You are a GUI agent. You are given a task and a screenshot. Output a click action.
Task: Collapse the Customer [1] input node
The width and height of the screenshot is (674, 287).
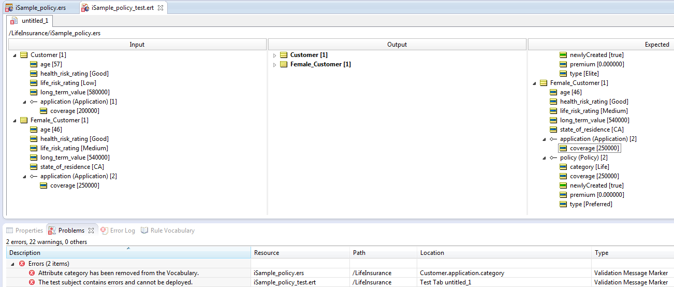14,55
